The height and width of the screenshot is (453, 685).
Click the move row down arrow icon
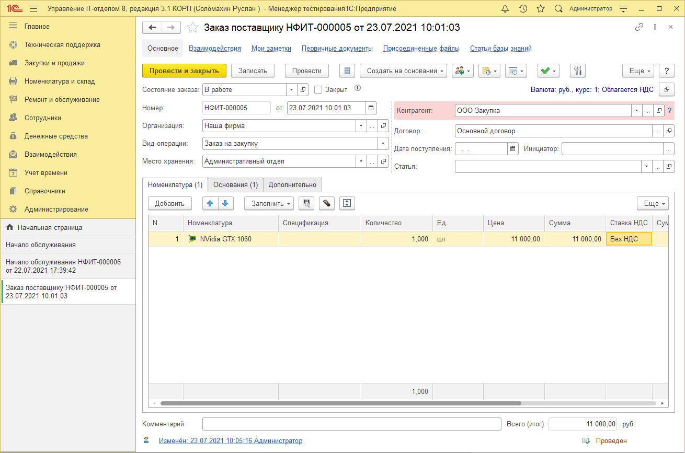coord(225,203)
